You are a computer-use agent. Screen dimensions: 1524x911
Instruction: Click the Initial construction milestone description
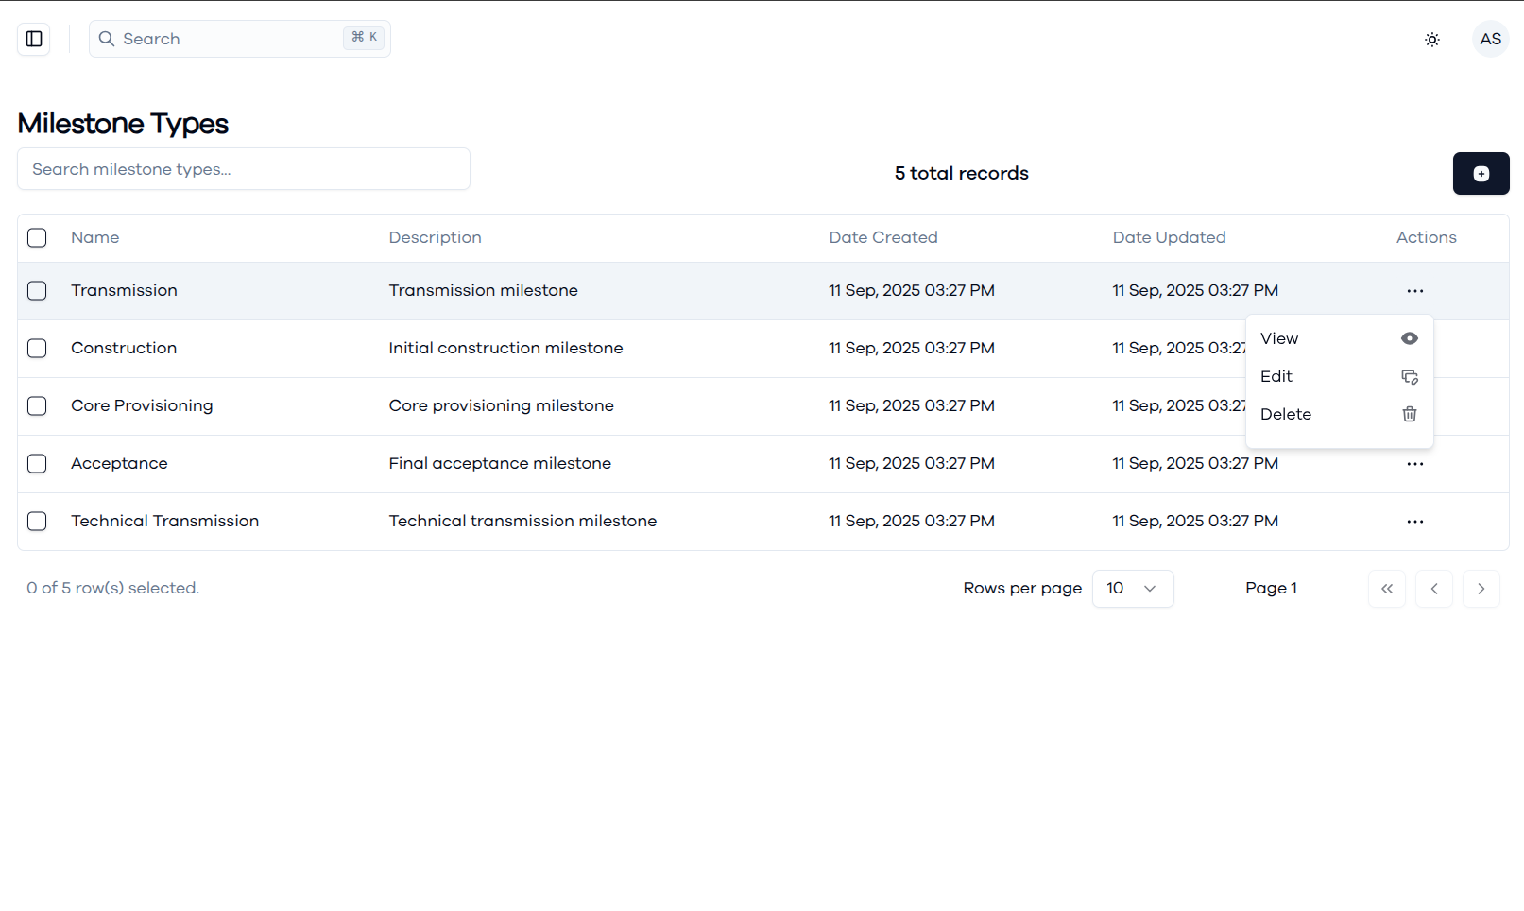coord(505,349)
